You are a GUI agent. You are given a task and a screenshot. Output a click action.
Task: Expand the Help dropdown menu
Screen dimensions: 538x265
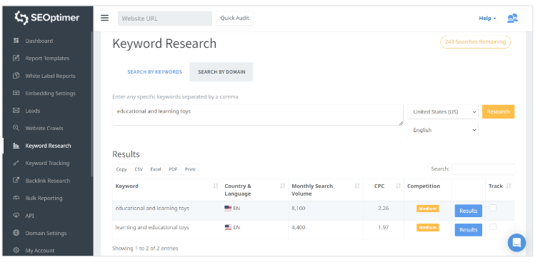pyautogui.click(x=487, y=19)
